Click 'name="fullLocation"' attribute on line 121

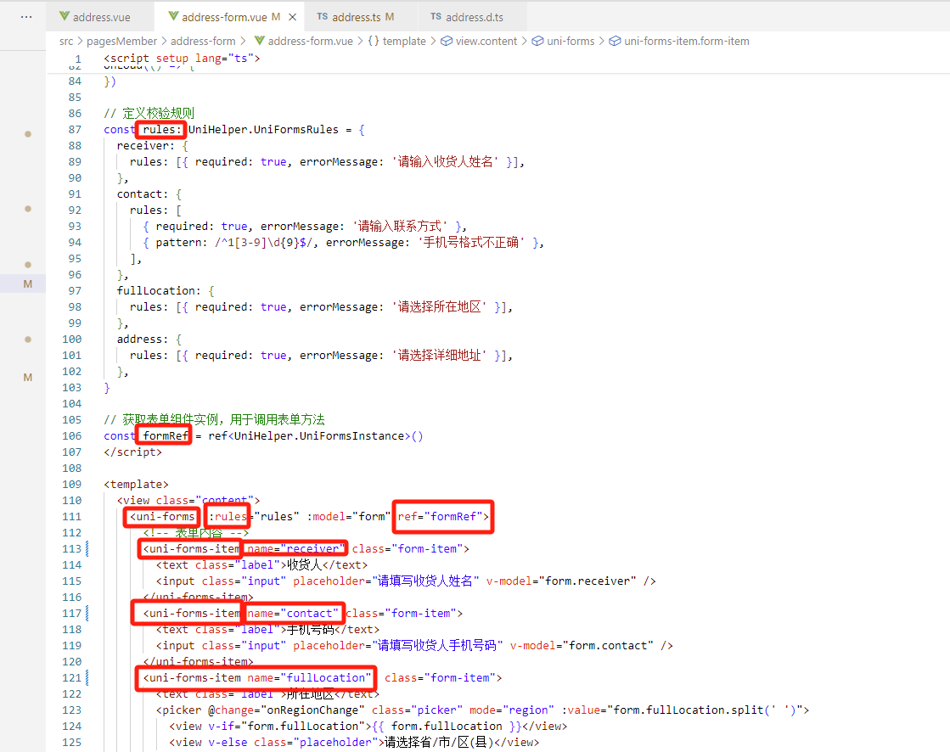tap(309, 677)
